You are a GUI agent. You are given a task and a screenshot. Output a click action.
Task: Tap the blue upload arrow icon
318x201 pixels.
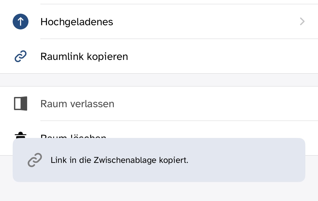click(x=21, y=22)
